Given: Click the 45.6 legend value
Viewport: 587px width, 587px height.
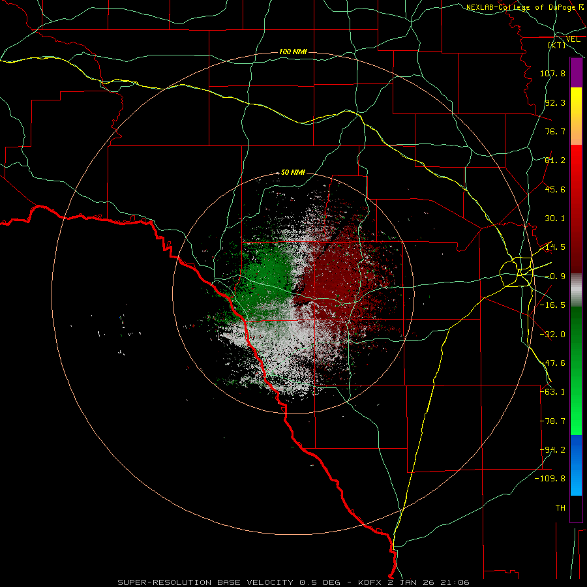Looking at the screenshot, I should (555, 189).
